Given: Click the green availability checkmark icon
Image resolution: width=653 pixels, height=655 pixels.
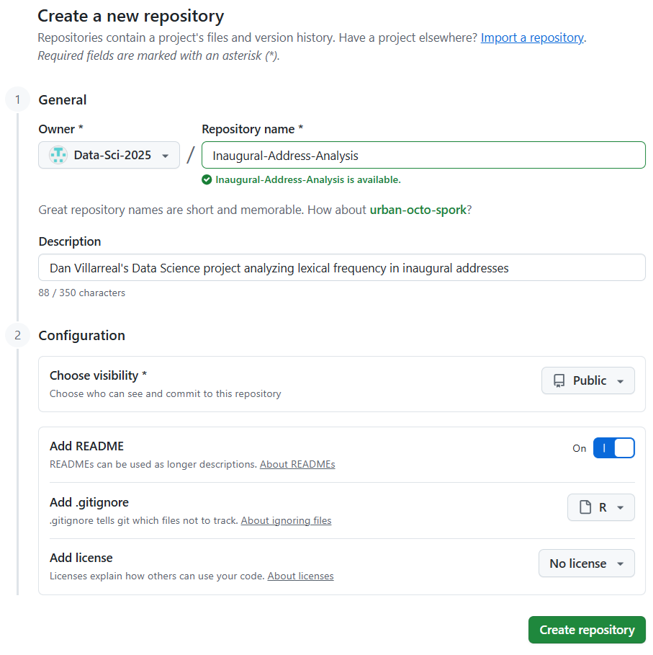Looking at the screenshot, I should pos(207,179).
